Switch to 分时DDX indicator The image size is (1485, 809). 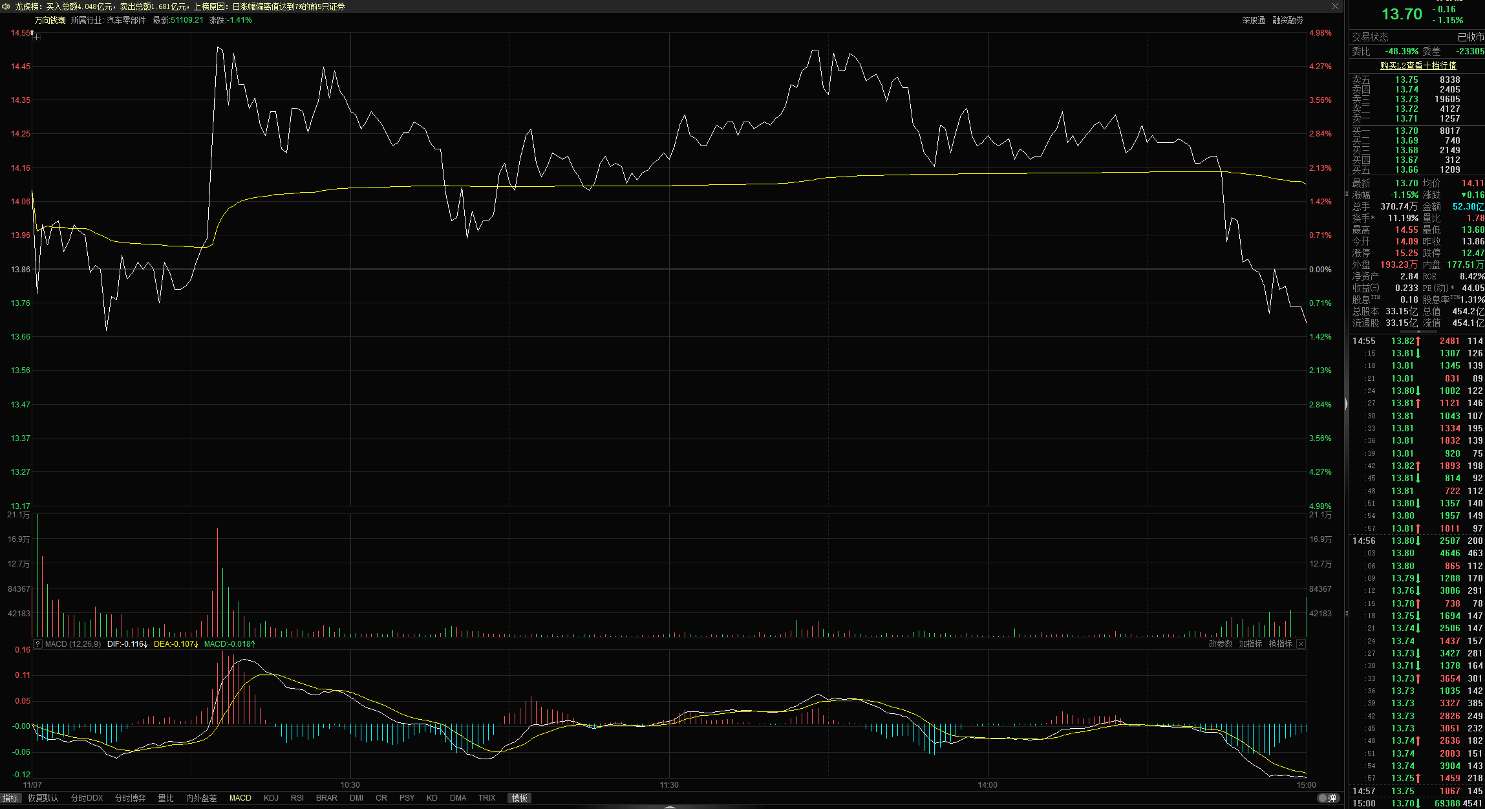click(x=87, y=798)
